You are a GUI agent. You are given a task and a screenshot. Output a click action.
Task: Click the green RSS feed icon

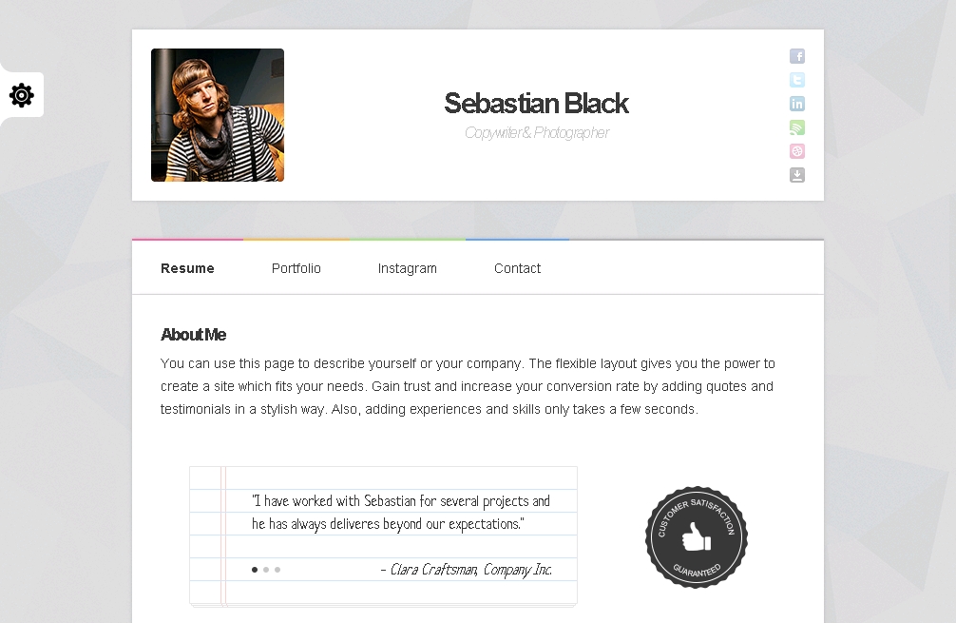[x=797, y=127]
